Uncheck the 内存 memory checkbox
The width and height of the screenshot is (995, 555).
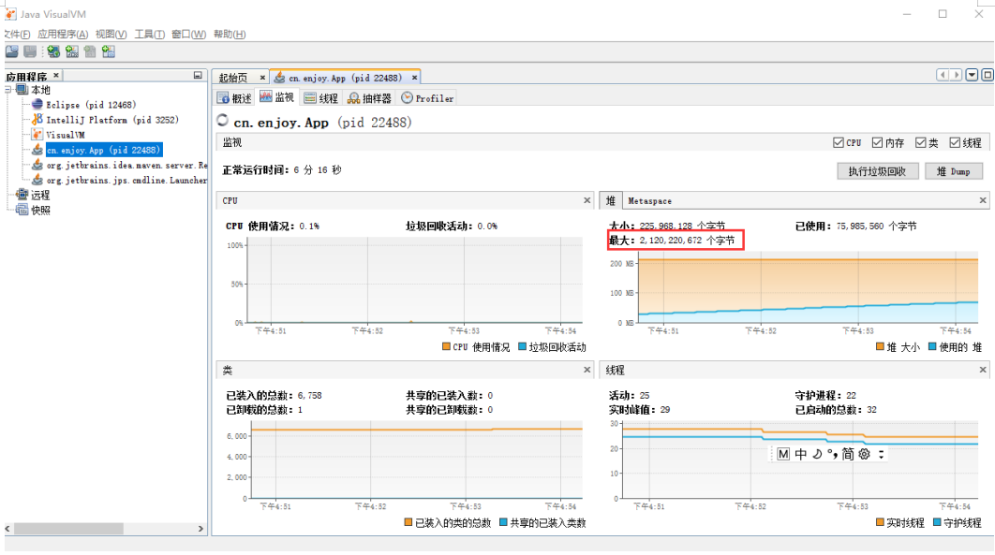[x=877, y=143]
